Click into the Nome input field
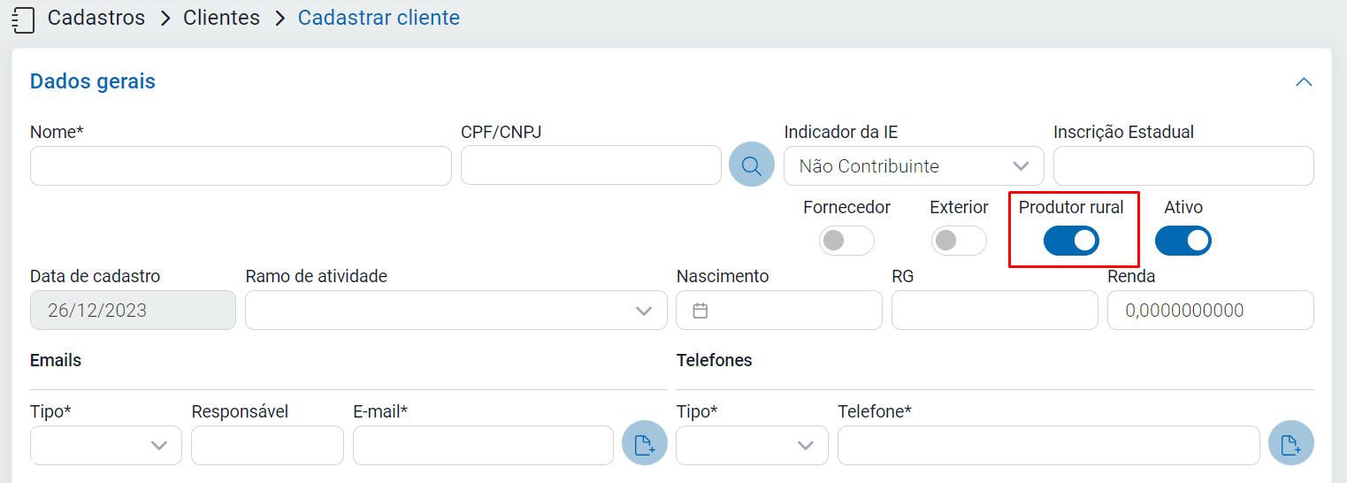The height and width of the screenshot is (483, 1347). 241,166
